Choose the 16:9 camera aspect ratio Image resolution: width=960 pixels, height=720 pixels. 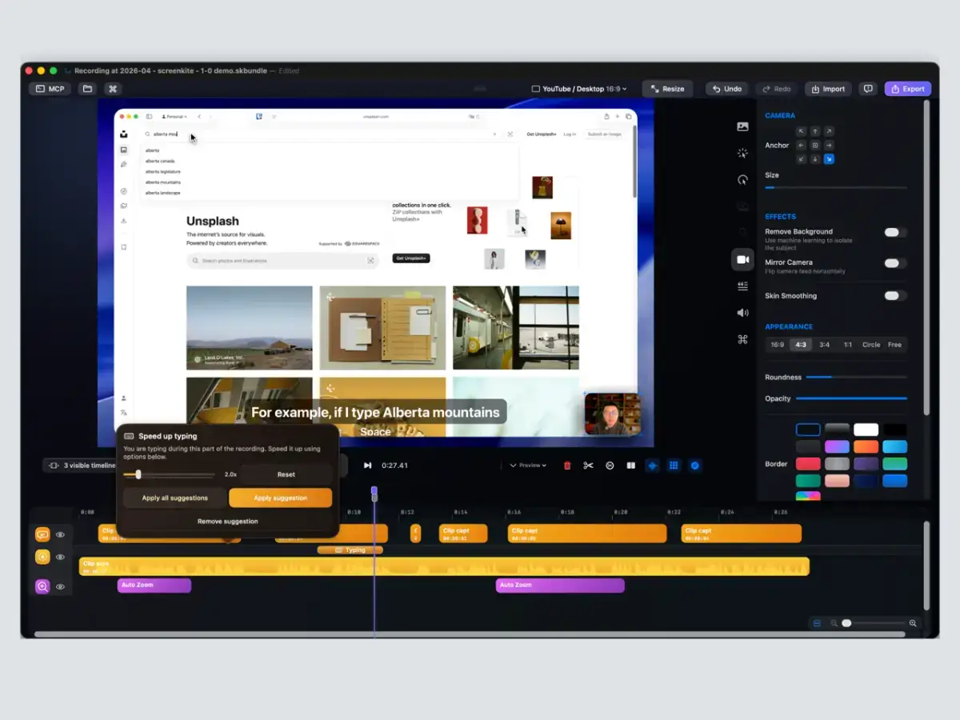777,345
